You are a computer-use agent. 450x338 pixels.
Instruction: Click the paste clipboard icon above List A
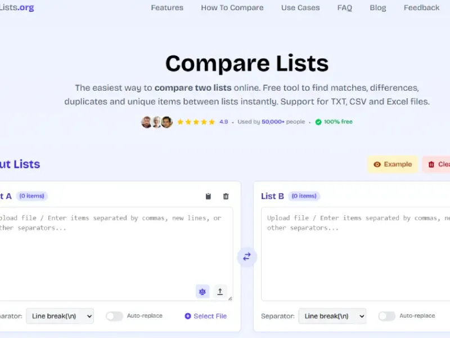[208, 196]
